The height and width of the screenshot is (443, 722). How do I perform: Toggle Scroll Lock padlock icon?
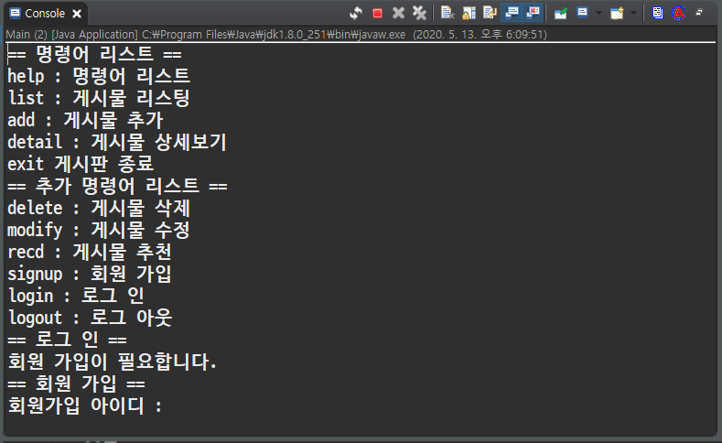469,13
